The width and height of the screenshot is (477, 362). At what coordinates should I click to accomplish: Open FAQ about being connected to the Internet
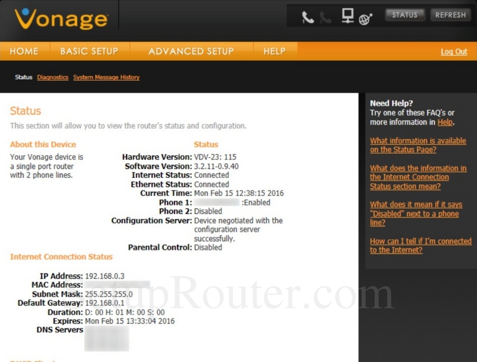pos(420,245)
